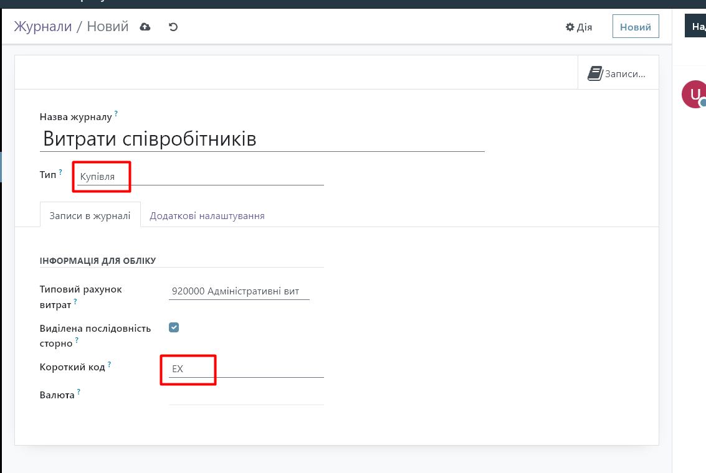The image size is (706, 473).
Task: Go to Журнали breadcrumb link
Action: click(x=43, y=27)
